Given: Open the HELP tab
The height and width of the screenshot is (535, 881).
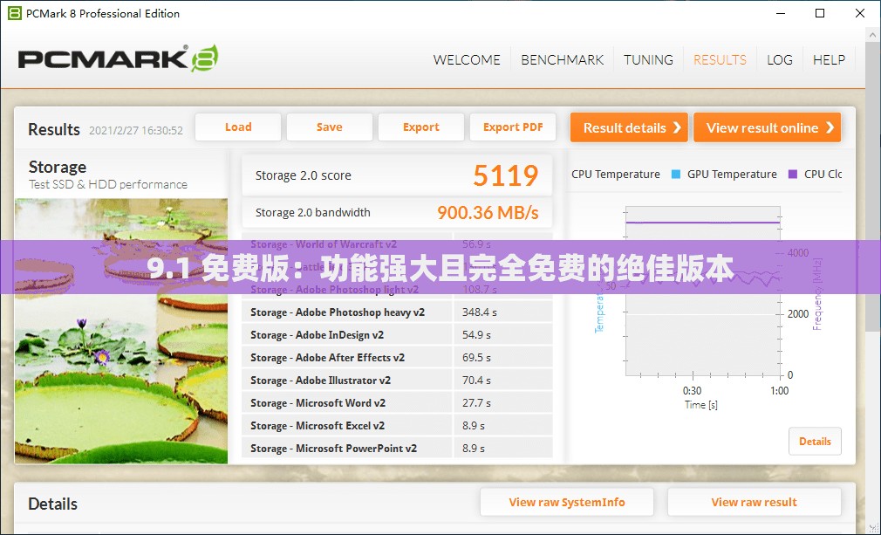Looking at the screenshot, I should point(829,60).
